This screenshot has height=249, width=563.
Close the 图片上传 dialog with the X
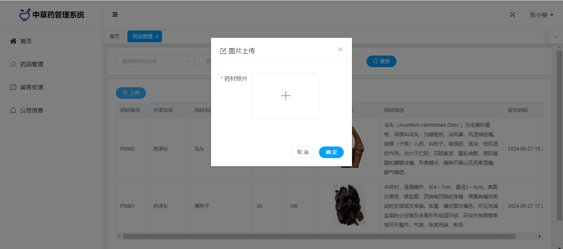pyautogui.click(x=340, y=49)
